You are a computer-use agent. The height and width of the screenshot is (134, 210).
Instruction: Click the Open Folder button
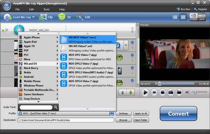[x=141, y=120]
